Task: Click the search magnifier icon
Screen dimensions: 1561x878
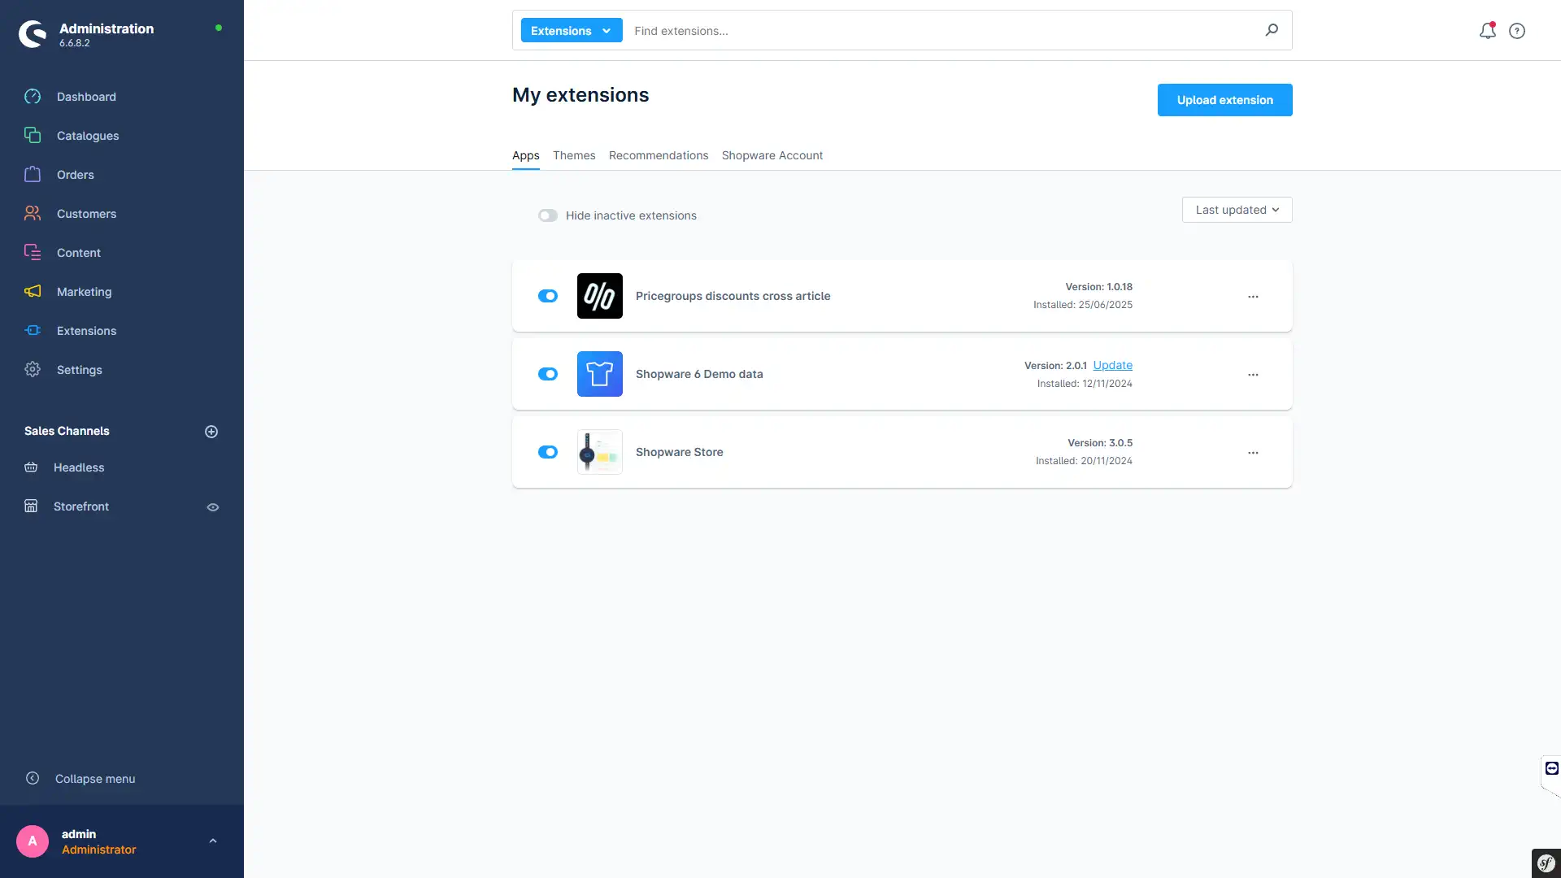Action: point(1272,30)
